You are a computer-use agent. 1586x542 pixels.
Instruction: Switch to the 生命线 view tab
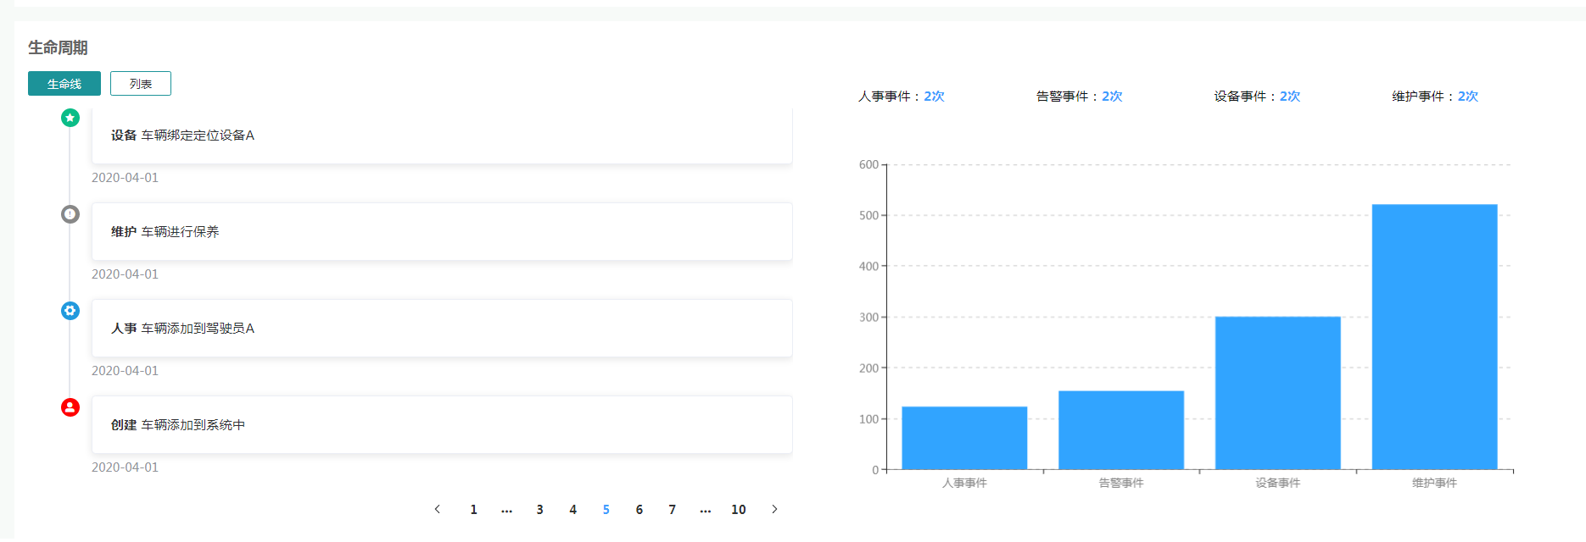pos(64,84)
